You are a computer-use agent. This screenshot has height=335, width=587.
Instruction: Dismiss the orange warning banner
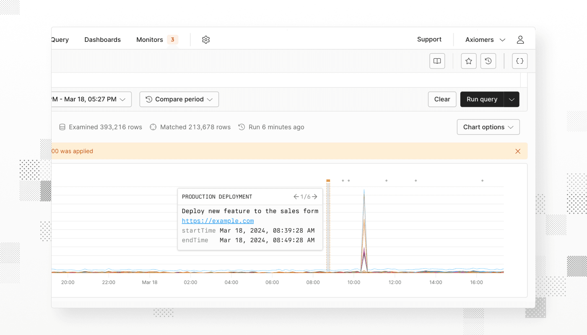pos(518,151)
